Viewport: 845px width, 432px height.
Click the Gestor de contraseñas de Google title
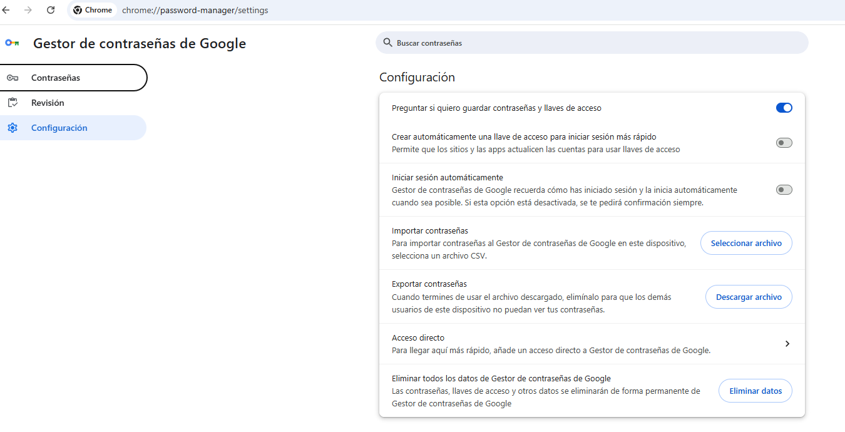(x=140, y=43)
